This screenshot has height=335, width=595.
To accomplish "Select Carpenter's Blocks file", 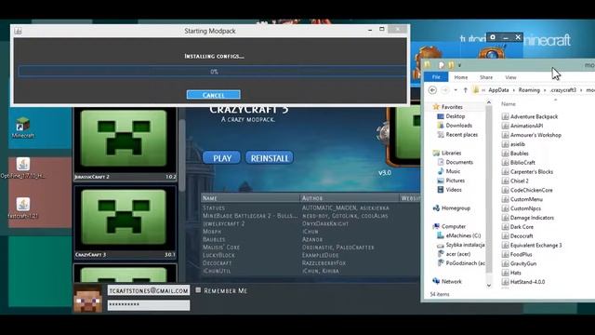I will click(x=527, y=171).
